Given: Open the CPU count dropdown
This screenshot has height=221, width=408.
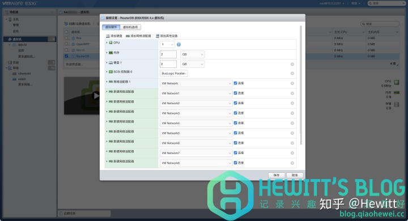Looking at the screenshot, I should pos(167,45).
